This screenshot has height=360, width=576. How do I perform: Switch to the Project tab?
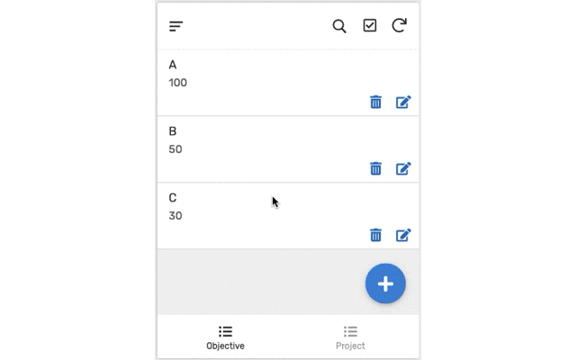point(350,337)
